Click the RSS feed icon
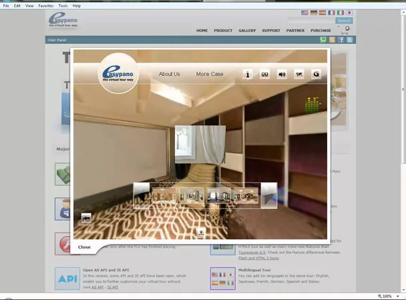The image size is (406, 300). point(332,39)
